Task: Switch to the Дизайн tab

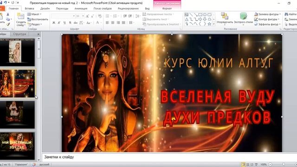Action: click(45, 8)
